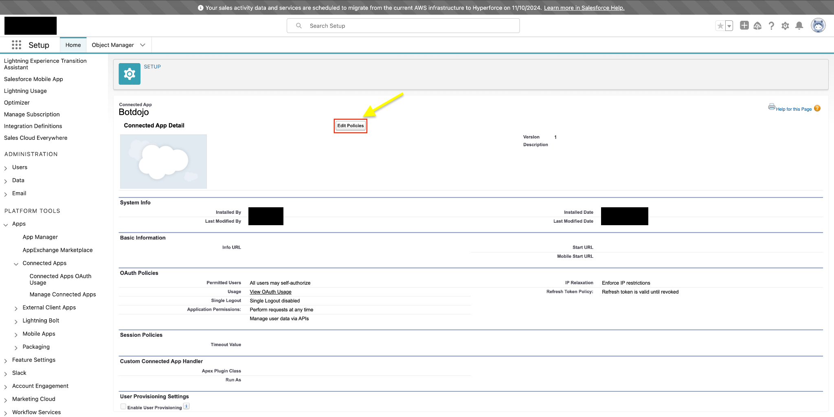The width and height of the screenshot is (834, 417).
Task: Expand Mobile Apps section
Action: coord(16,334)
